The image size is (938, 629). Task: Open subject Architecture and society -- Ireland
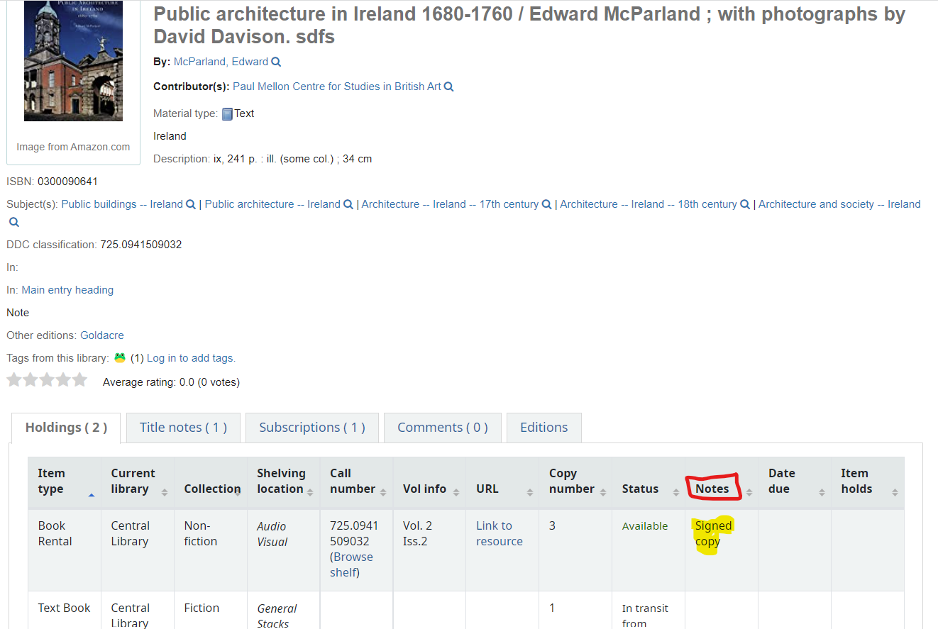click(839, 204)
